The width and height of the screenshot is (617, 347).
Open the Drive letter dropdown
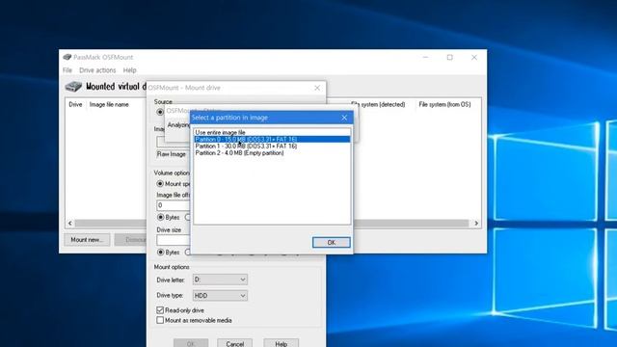[220, 280]
